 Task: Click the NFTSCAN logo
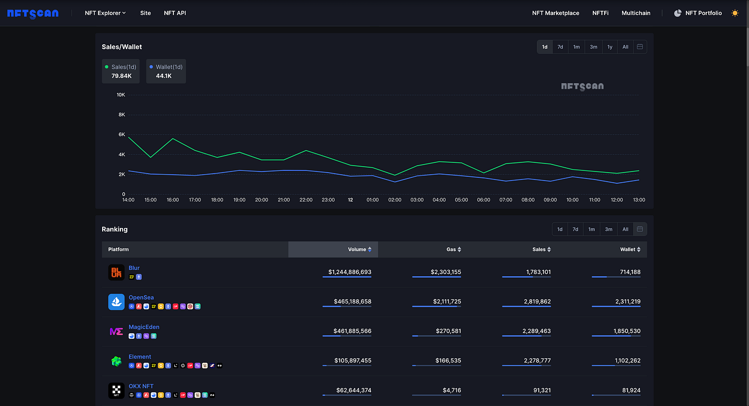tap(32, 13)
